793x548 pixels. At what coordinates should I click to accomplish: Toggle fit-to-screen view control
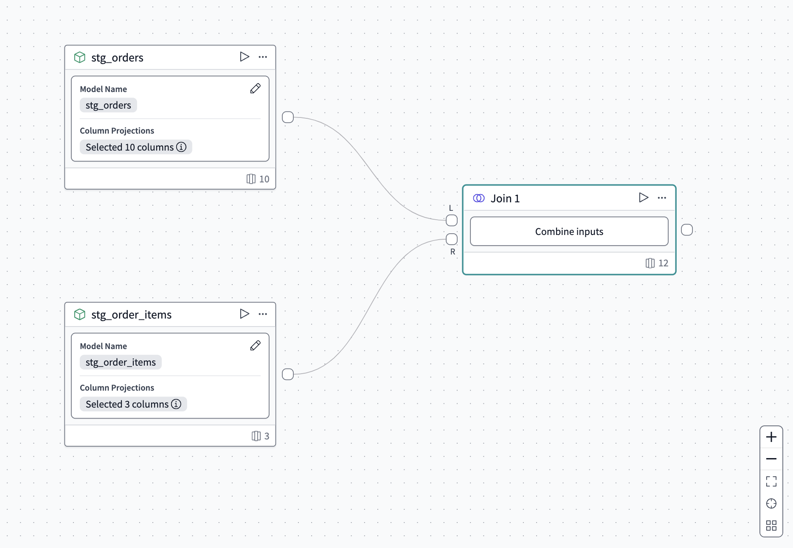[771, 481]
